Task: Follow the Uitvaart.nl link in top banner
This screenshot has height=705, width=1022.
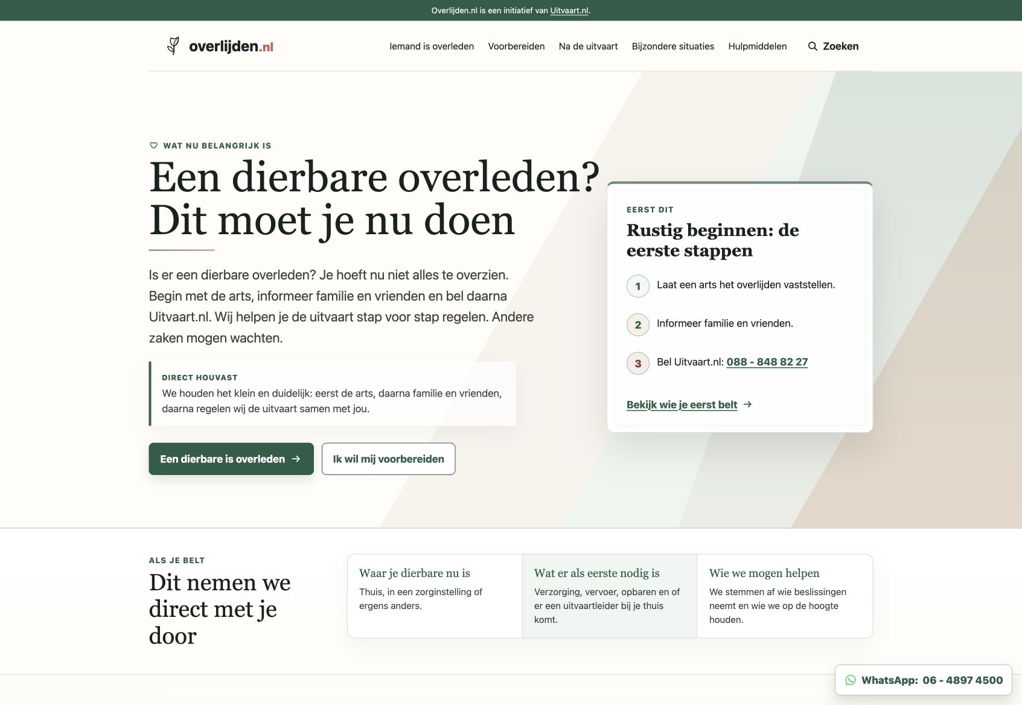Action: (569, 10)
